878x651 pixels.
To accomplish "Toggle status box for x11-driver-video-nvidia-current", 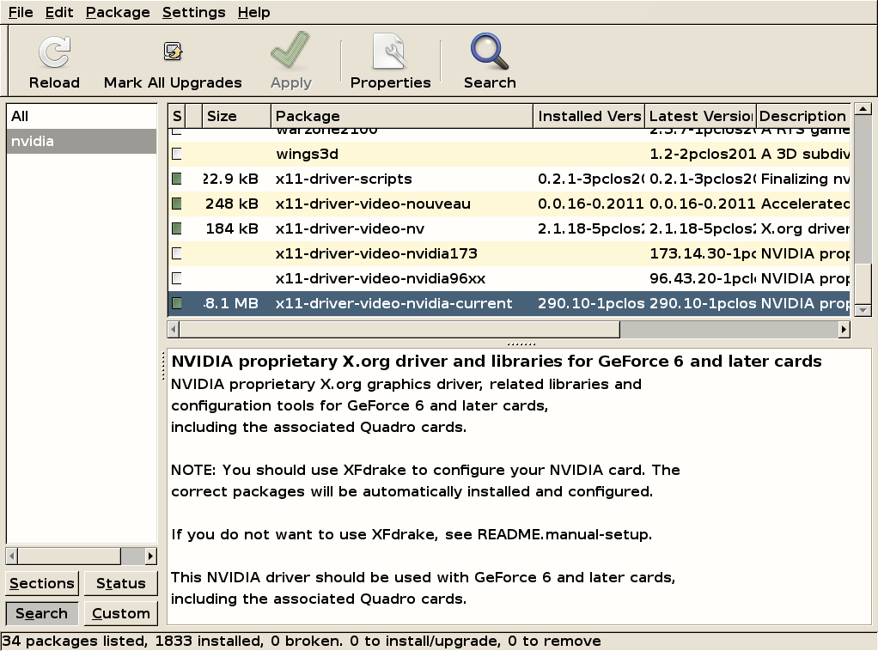I will tap(177, 303).
